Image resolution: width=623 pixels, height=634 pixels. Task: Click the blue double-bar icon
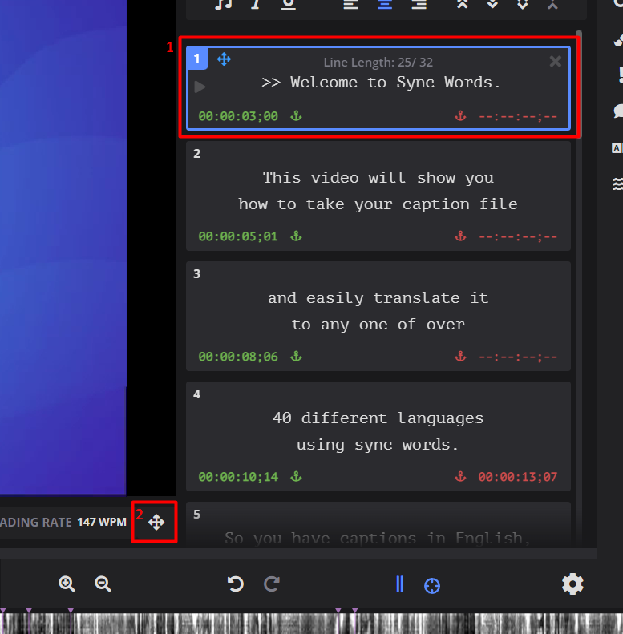pyautogui.click(x=399, y=584)
